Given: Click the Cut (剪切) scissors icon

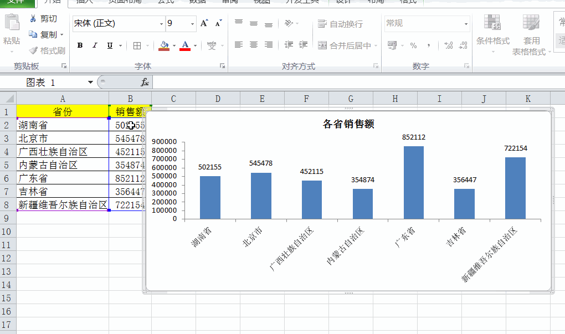Looking at the screenshot, I should tap(33, 18).
